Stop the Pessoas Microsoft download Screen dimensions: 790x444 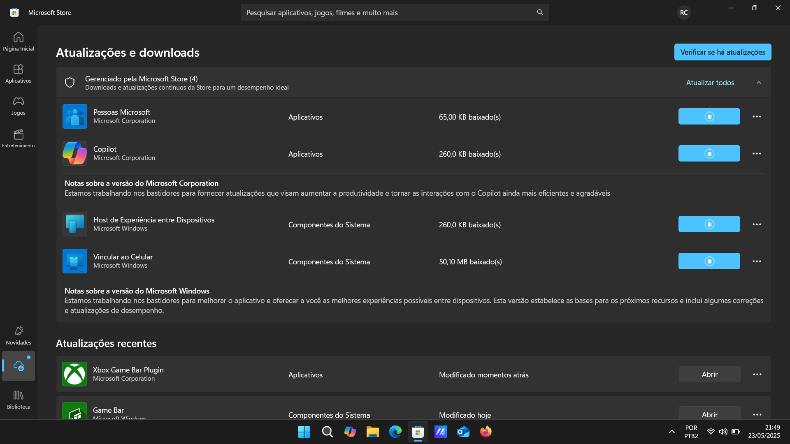[709, 117]
